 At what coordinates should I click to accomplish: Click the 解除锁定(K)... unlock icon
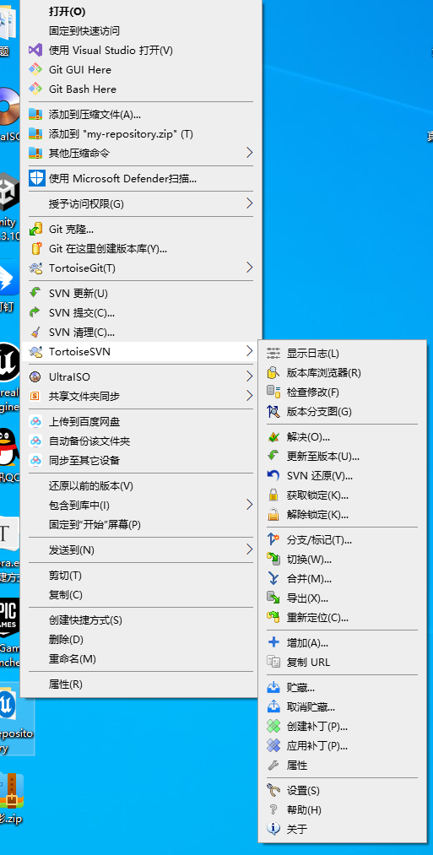coord(273,515)
